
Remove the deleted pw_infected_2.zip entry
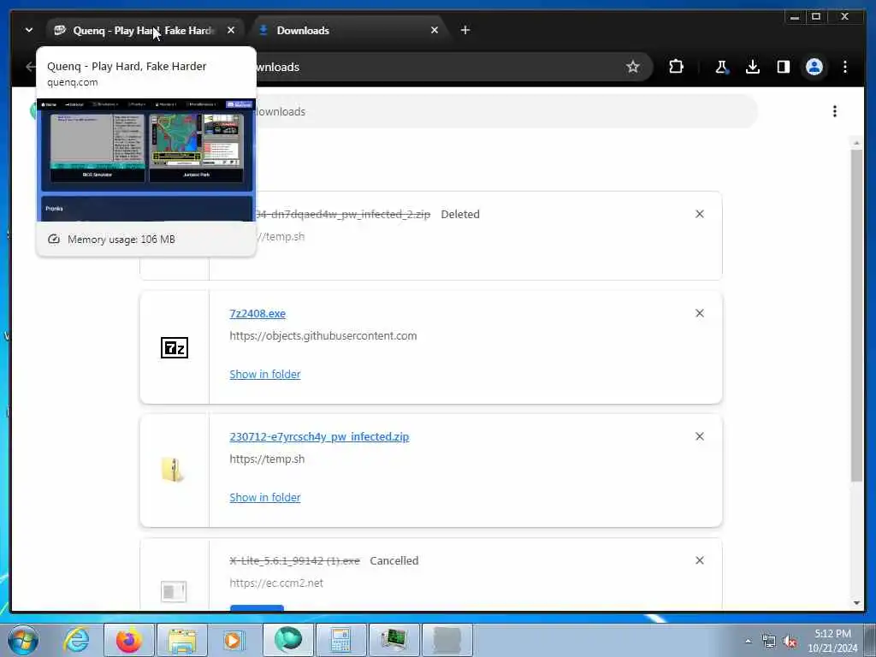(x=700, y=214)
